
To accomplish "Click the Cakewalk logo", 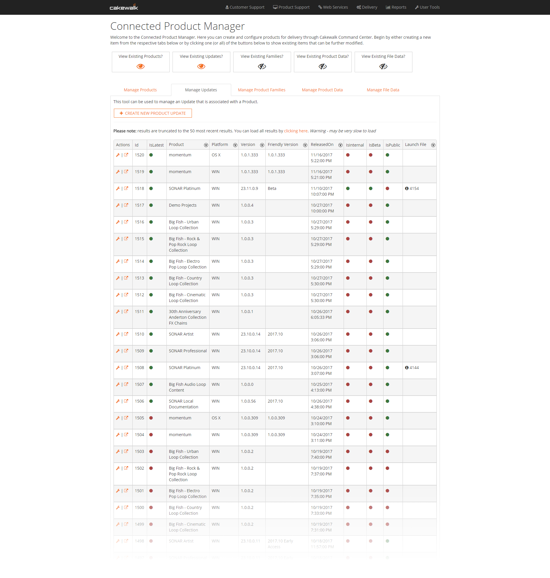I will 124,7.
